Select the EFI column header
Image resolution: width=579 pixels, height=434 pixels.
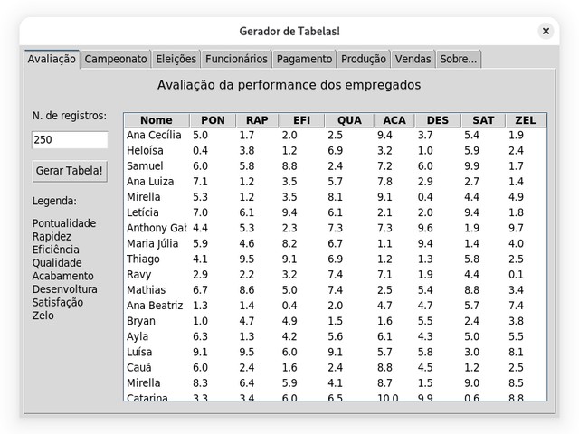[301, 120]
